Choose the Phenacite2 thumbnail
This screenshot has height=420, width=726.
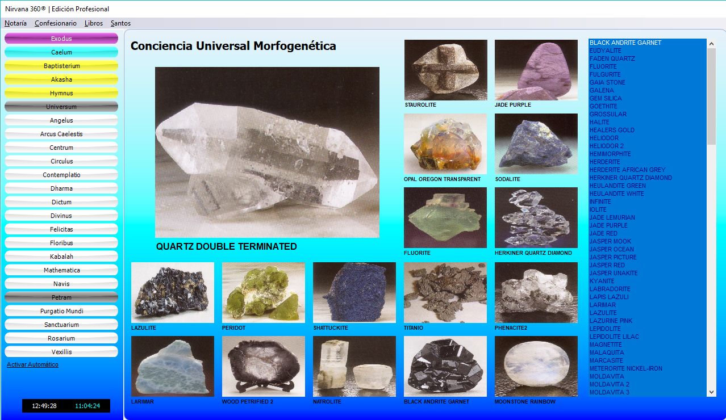coord(536,292)
